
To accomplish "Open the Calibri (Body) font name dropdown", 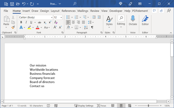I will (x=52, y=17).
